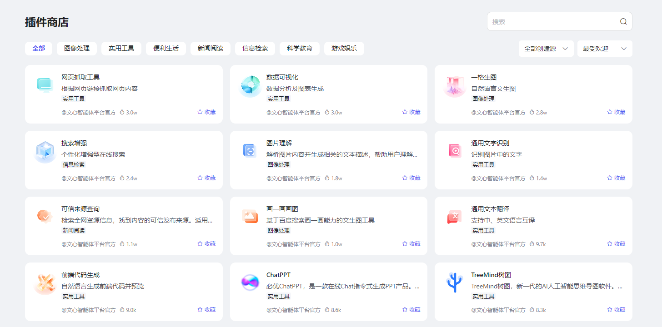Viewport: 662px width, 327px height.
Task: Click the 前端代码生成 title
Action: 80,275
